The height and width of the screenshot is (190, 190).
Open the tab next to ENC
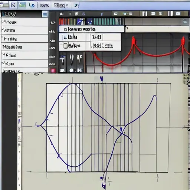(x=61, y=6)
